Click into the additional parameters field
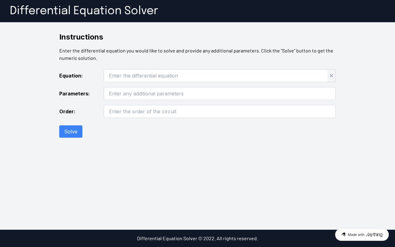 (x=219, y=94)
